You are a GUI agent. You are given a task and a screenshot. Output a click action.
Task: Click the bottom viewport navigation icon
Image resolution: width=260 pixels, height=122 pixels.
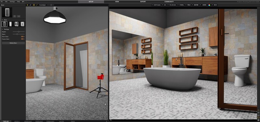105,116
